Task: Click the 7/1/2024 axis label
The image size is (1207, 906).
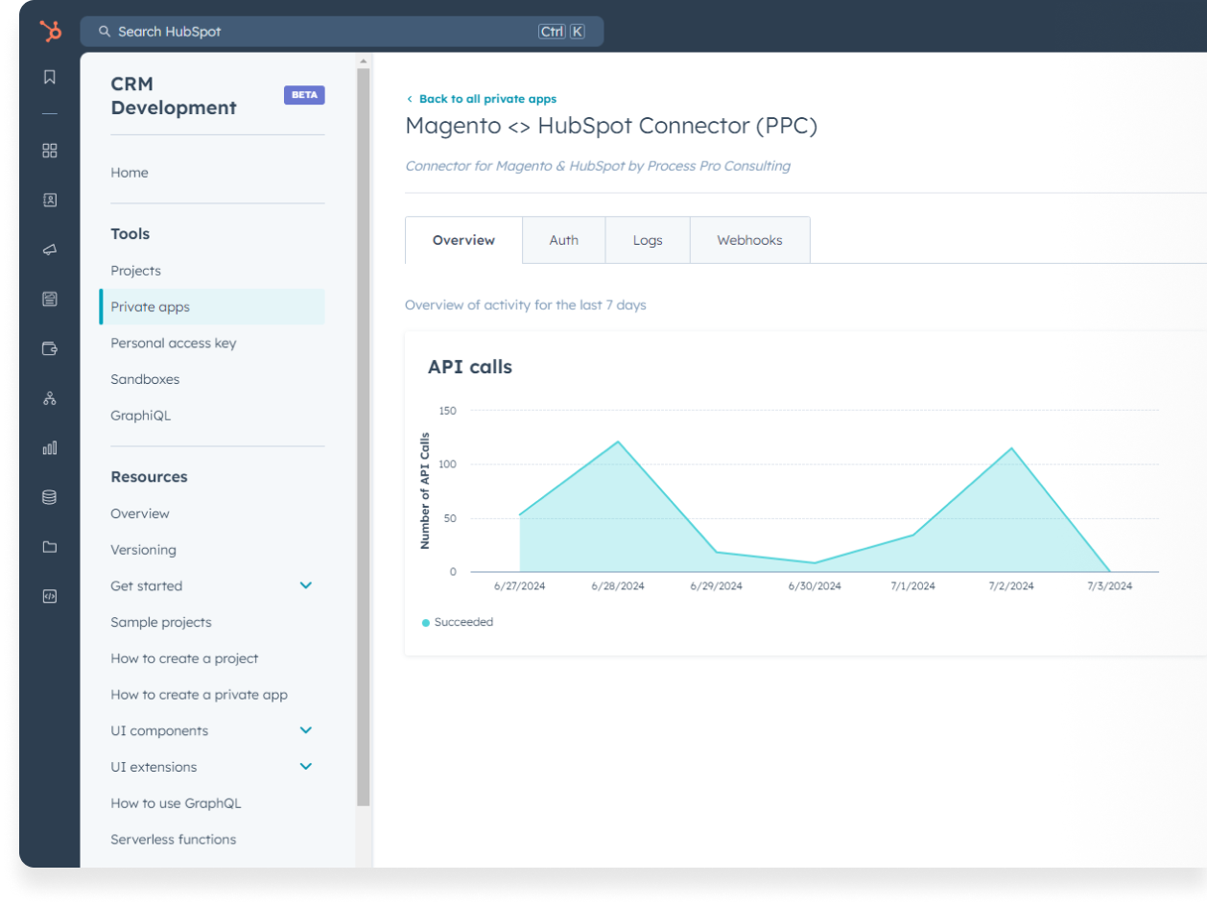Action: (912, 585)
